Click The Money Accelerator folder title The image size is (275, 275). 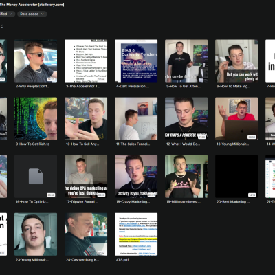32,5
